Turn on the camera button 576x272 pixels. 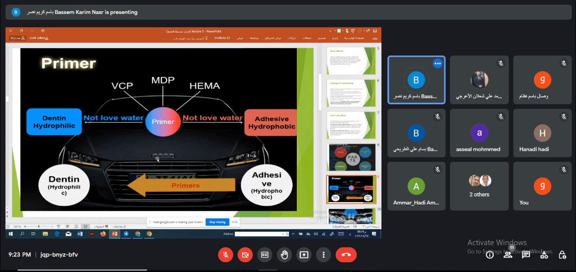pos(245,254)
